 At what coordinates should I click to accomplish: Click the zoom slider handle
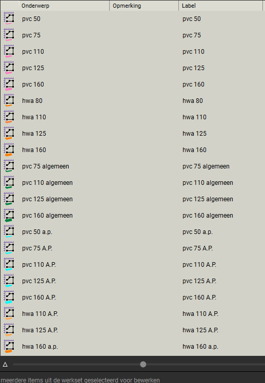143,365
